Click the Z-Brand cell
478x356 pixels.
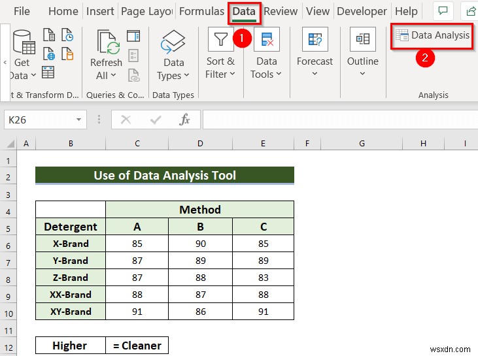point(71,278)
